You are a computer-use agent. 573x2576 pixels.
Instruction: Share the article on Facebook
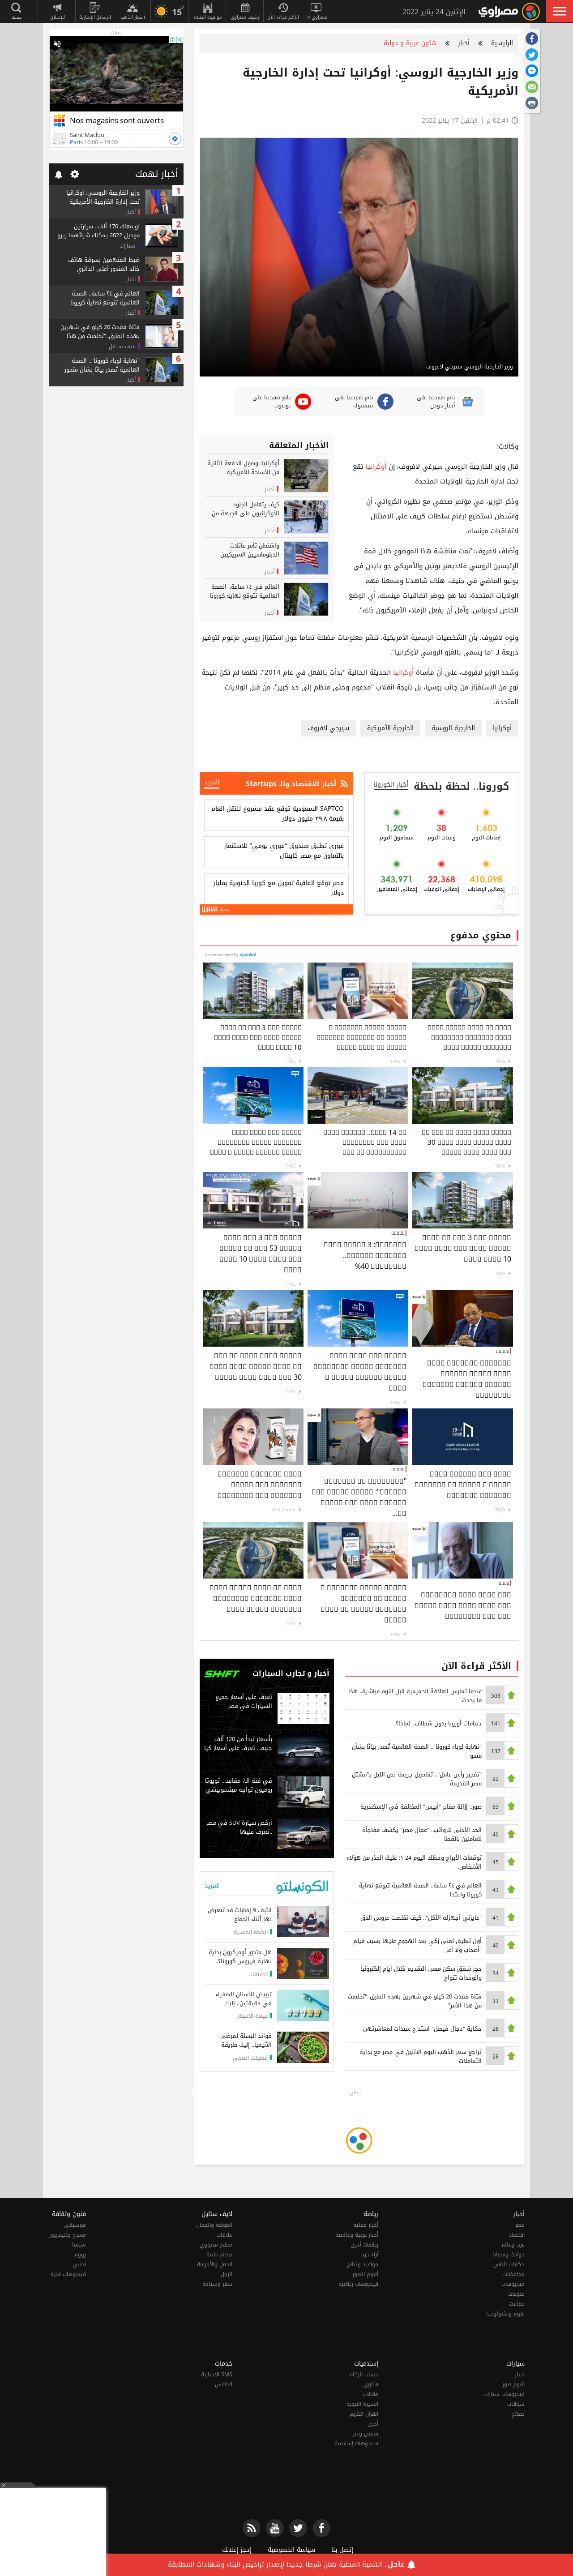point(531,39)
